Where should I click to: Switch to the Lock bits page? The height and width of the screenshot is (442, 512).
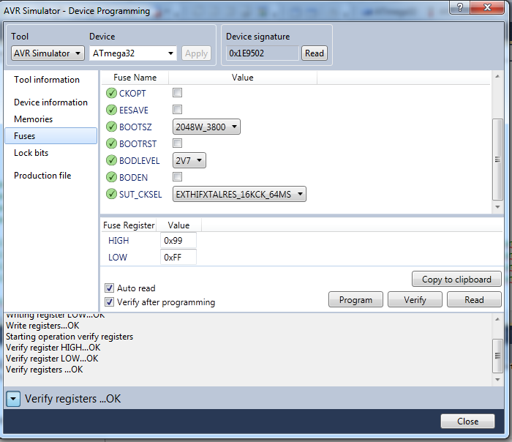click(x=31, y=153)
